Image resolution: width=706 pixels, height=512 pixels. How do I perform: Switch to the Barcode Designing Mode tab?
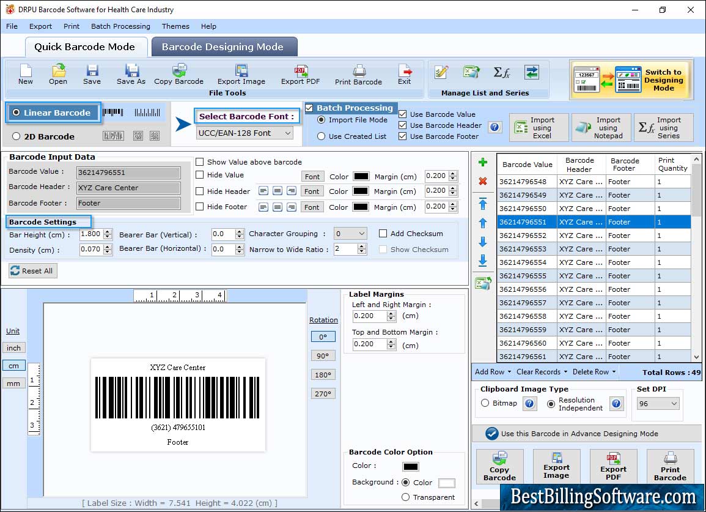coord(224,47)
